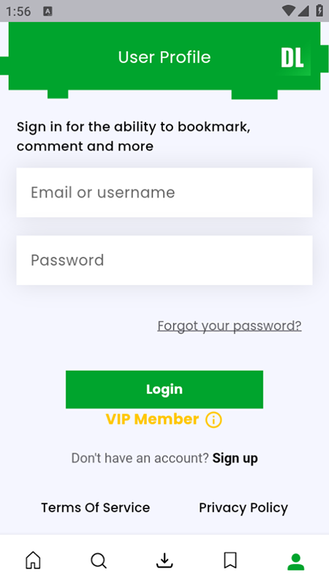
Task: Open the Search tab icon
Action: [x=99, y=560]
